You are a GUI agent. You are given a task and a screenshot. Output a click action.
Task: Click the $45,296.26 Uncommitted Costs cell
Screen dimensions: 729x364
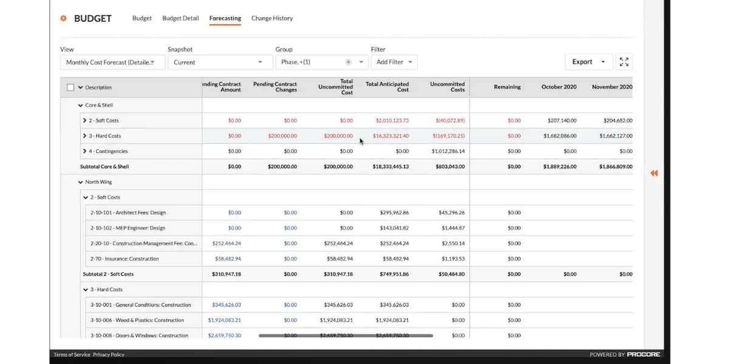click(x=451, y=213)
